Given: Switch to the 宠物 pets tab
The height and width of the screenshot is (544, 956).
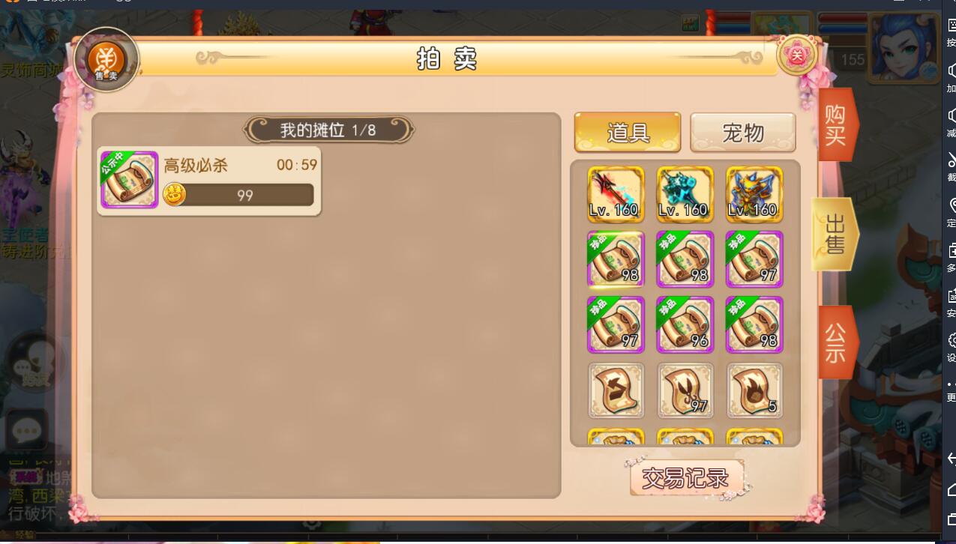Looking at the screenshot, I should click(742, 133).
